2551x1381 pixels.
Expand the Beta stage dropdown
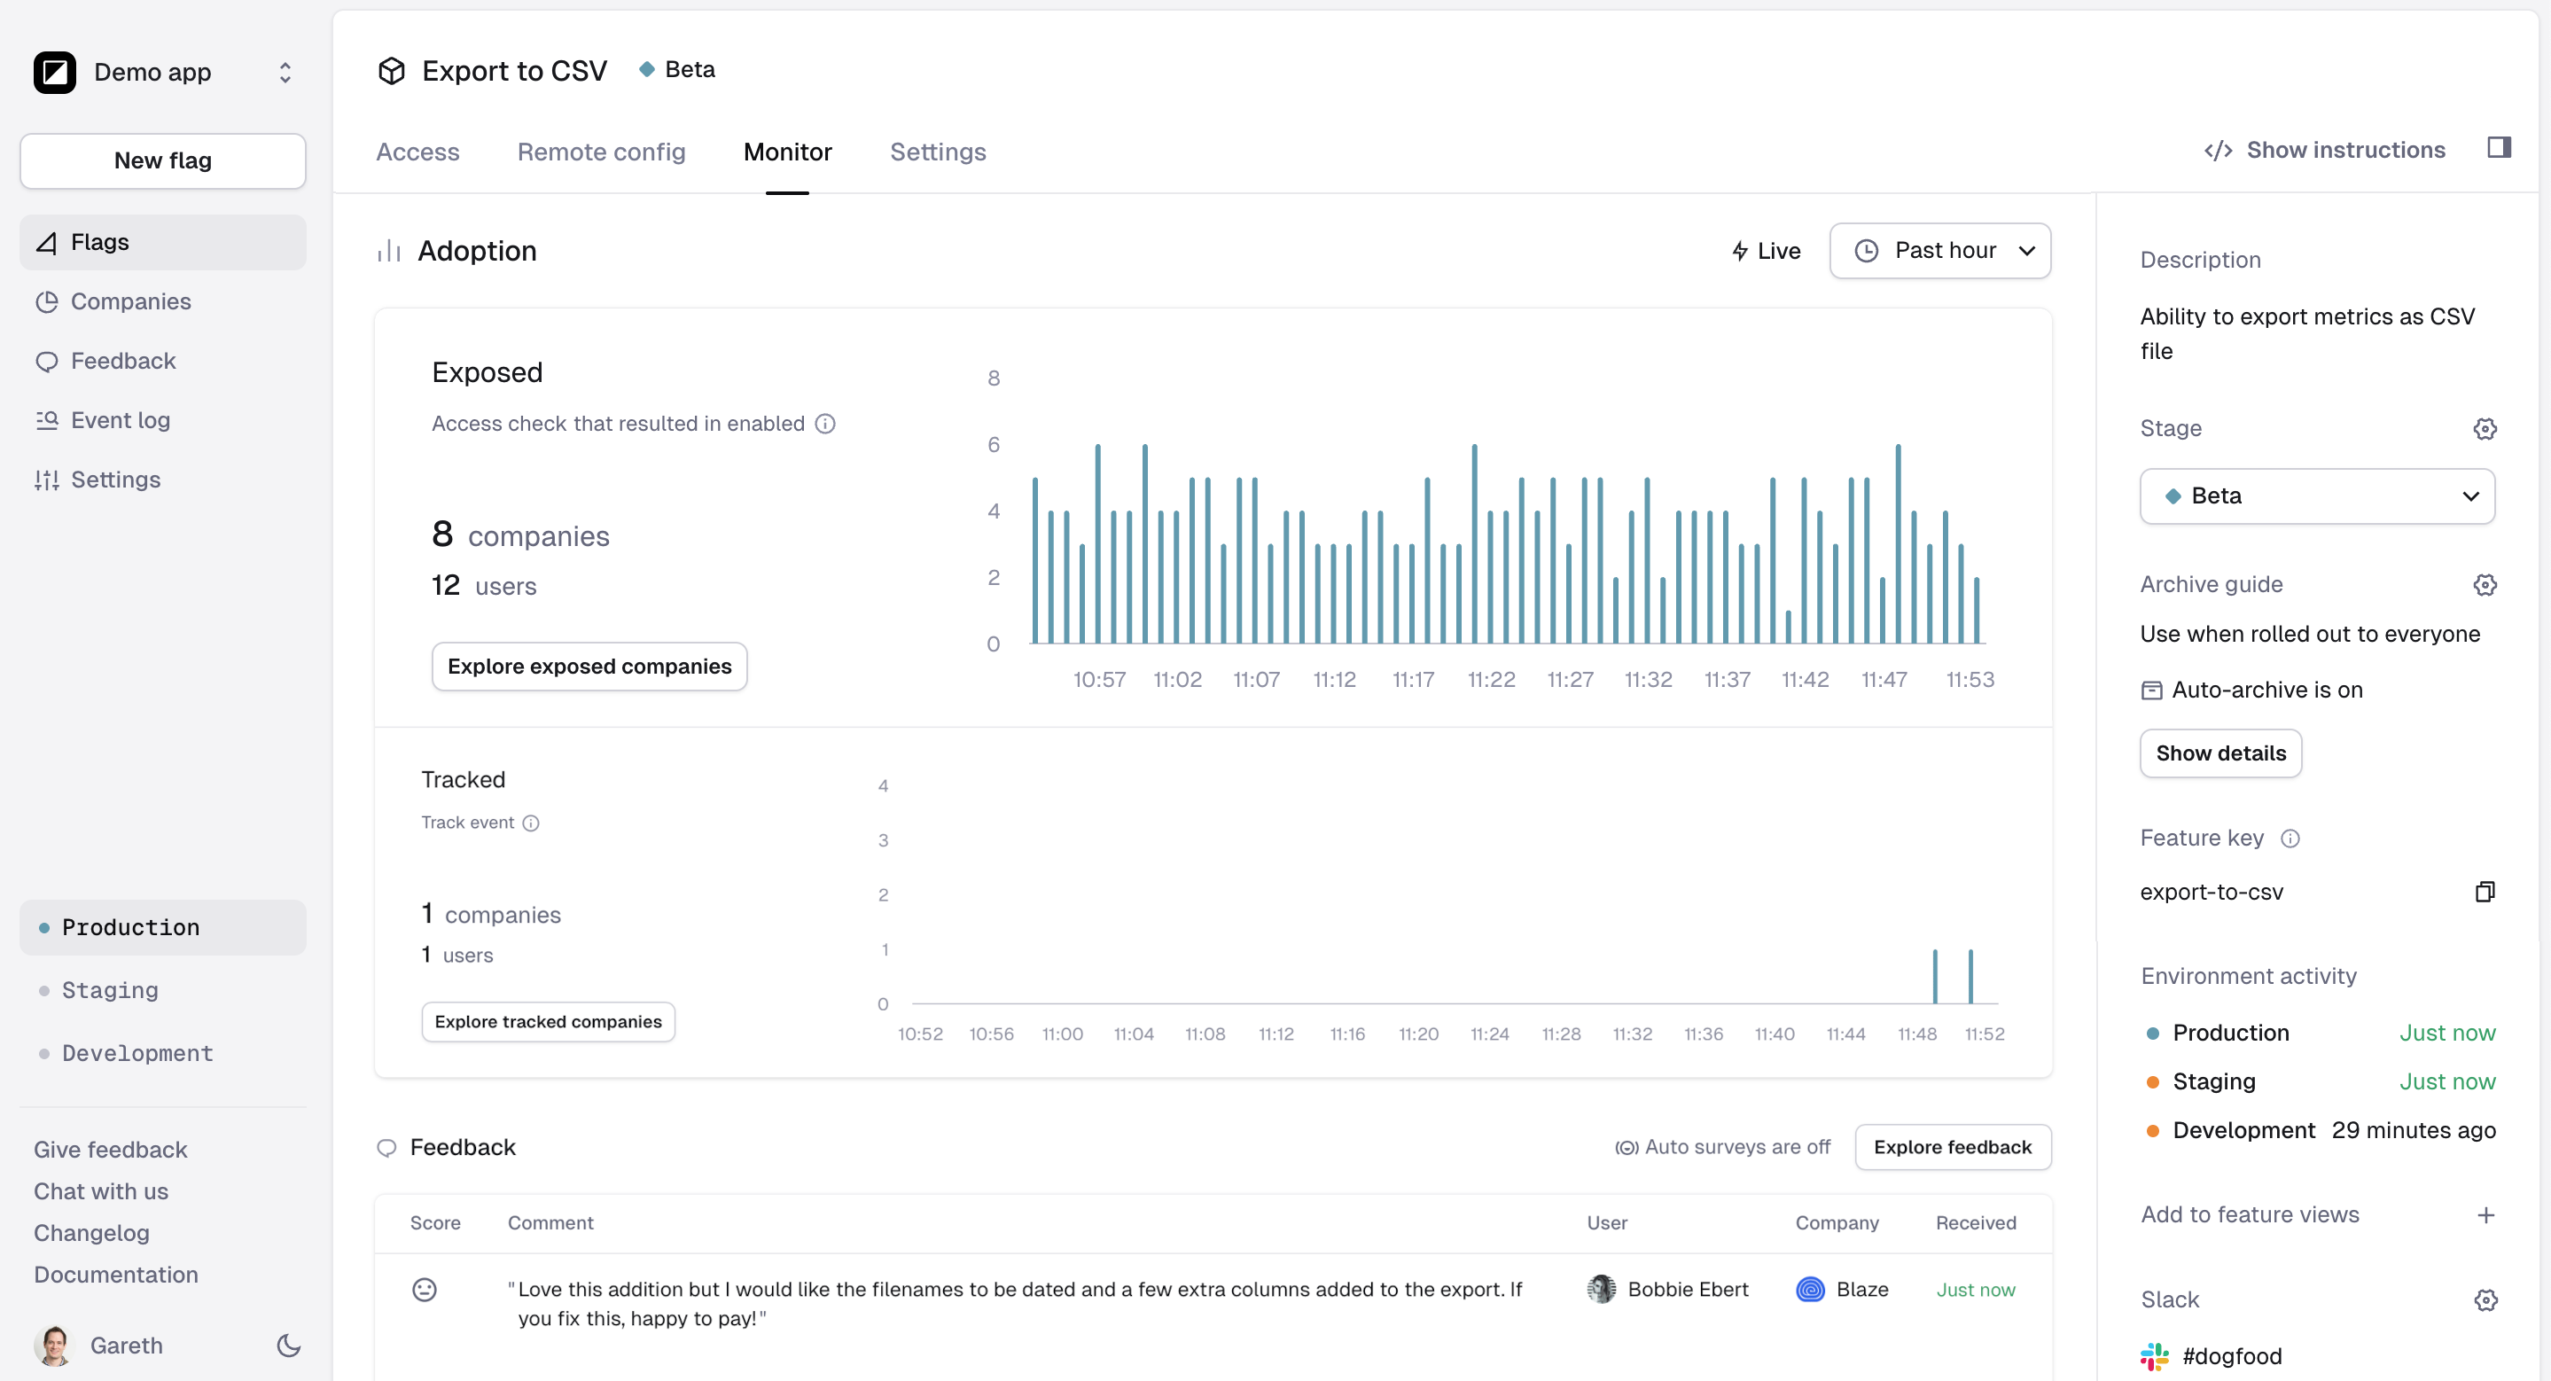tap(2316, 496)
